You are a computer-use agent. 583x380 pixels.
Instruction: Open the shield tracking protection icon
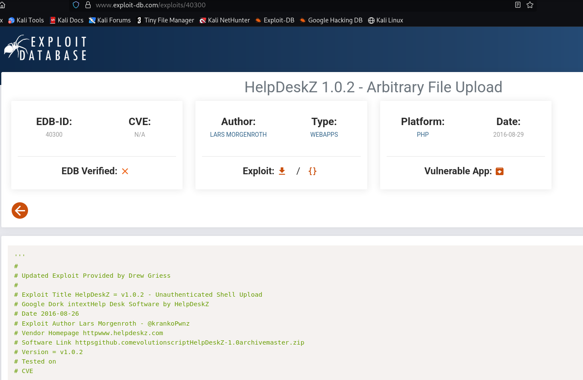coord(76,5)
